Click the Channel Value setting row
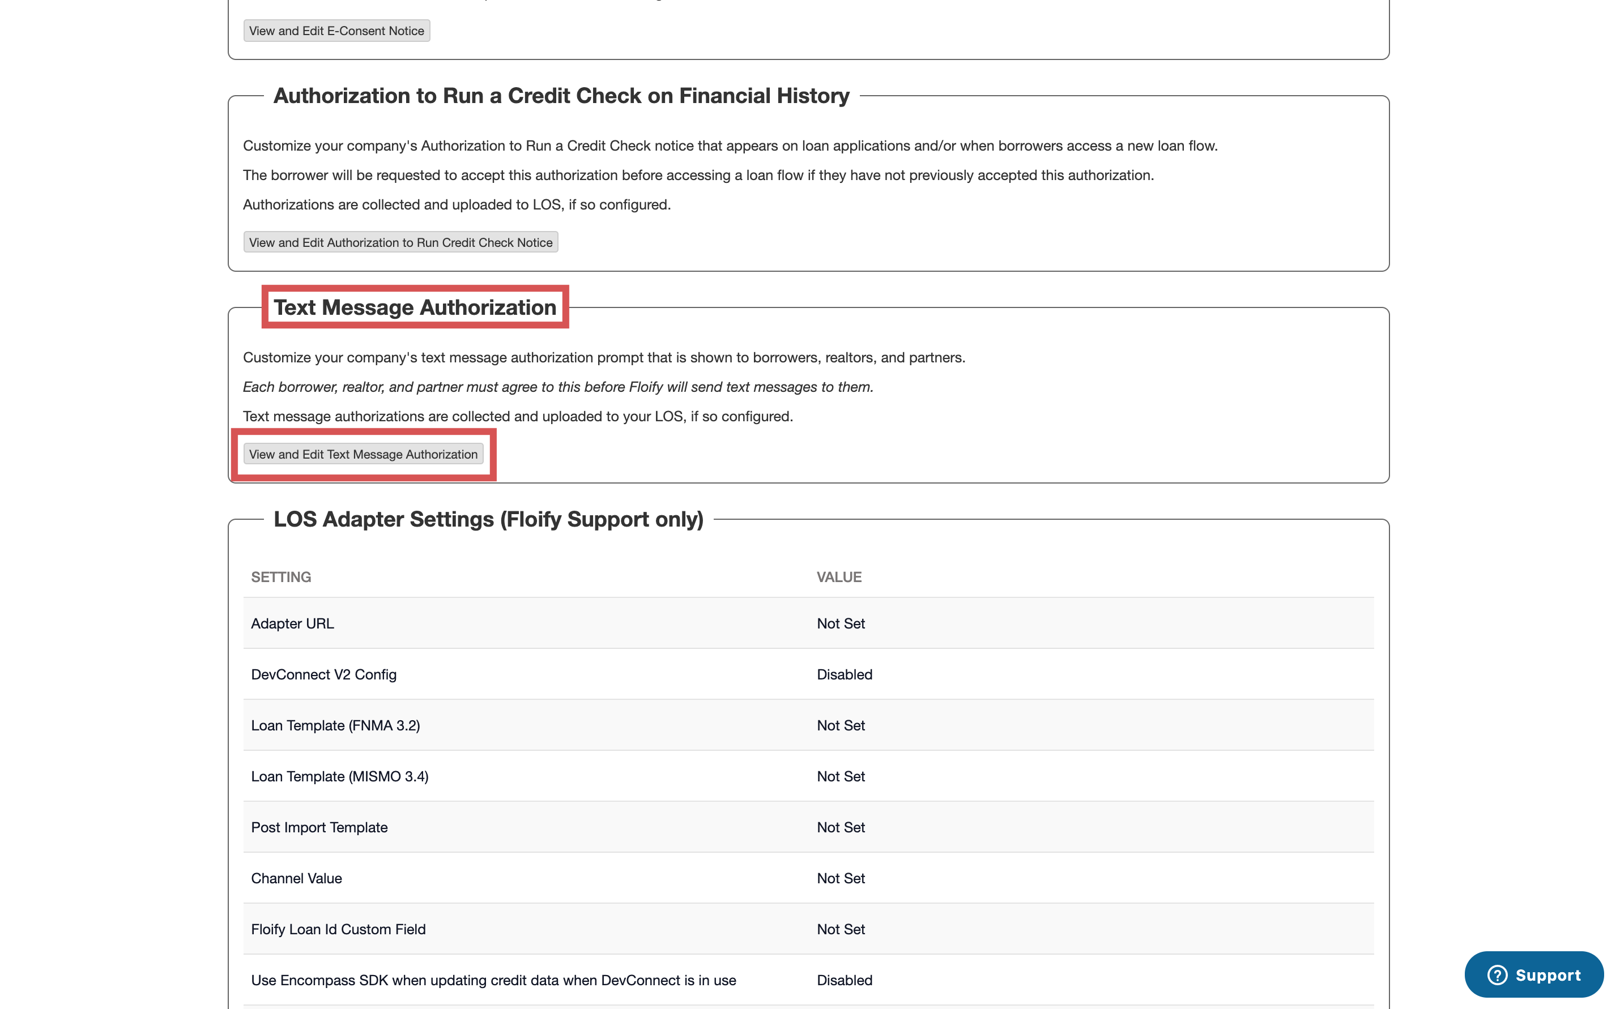 tap(296, 878)
